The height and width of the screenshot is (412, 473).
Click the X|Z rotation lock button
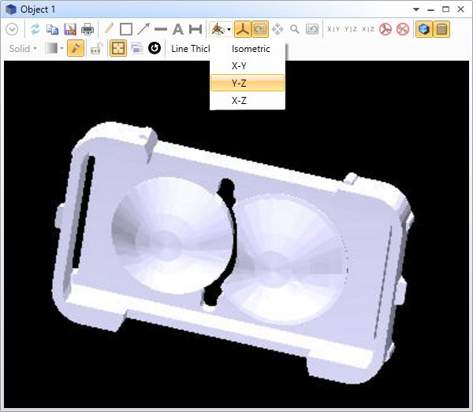pyautogui.click(x=368, y=29)
